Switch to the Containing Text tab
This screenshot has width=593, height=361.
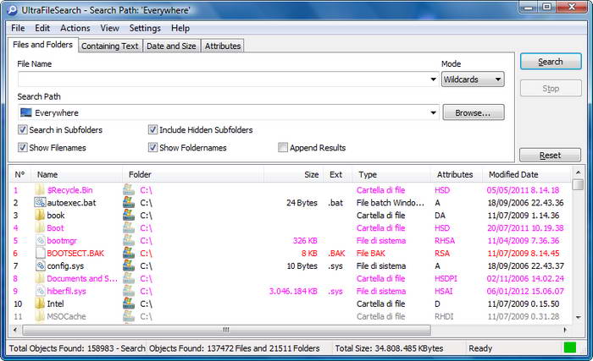(110, 46)
